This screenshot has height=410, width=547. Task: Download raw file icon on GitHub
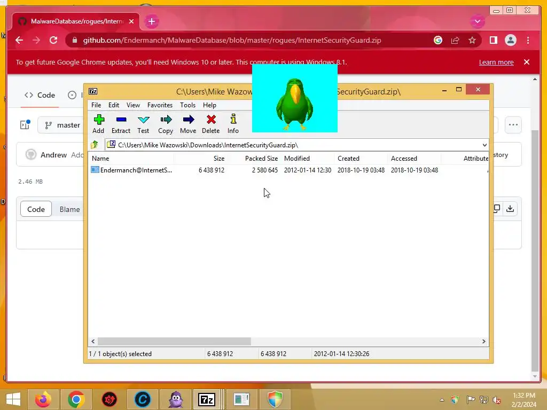(510, 209)
